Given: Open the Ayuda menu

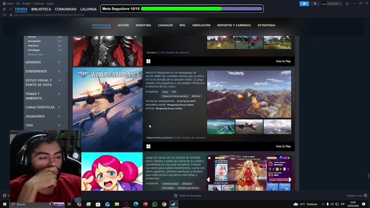Looking at the screenshot, I should tap(50, 3).
